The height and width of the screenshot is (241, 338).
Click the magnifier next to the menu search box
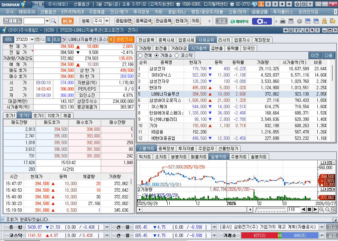(54, 21)
